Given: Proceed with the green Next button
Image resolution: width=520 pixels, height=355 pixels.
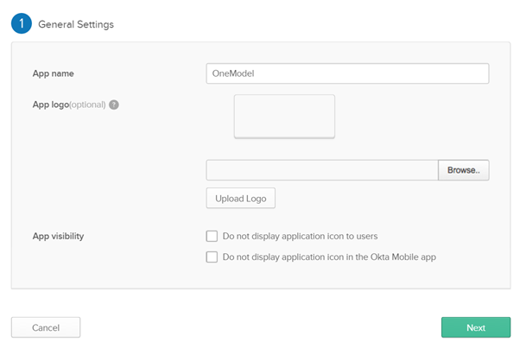Looking at the screenshot, I should point(476,327).
